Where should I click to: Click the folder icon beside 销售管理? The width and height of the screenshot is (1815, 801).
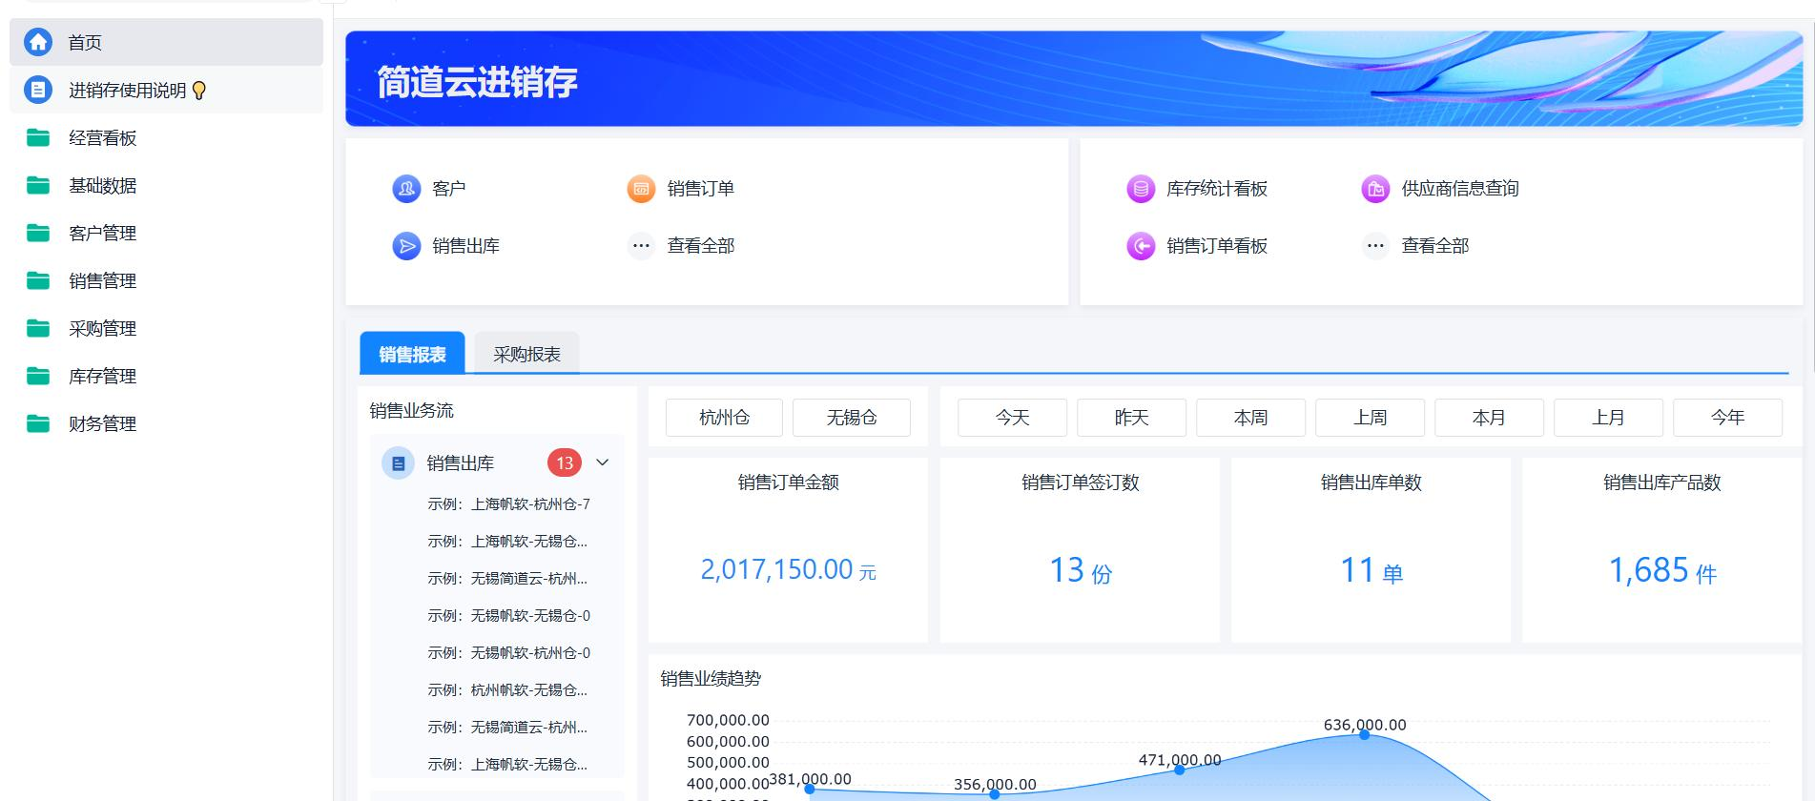coord(38,280)
